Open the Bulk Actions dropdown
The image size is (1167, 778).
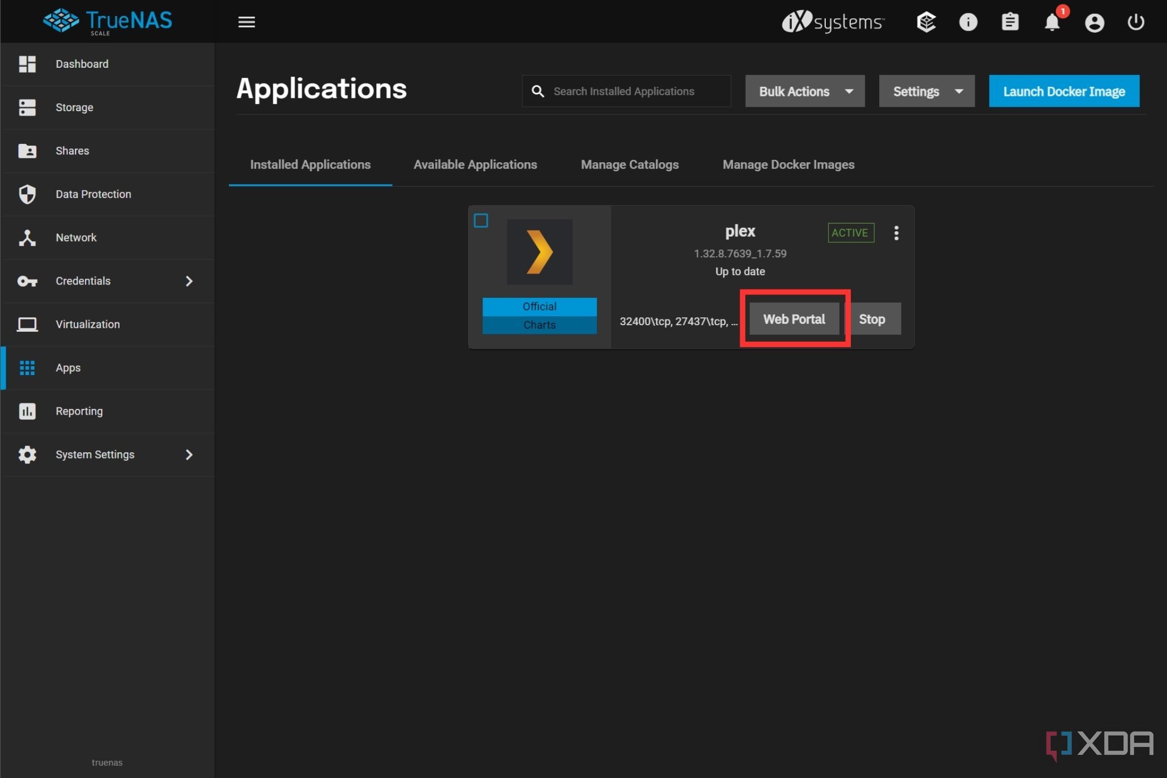click(x=805, y=91)
